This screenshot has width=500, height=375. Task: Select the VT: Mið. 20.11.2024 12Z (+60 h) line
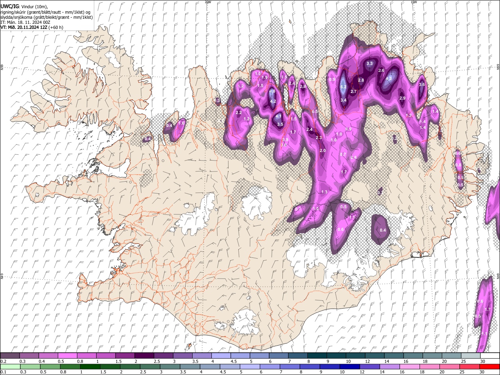tap(32, 27)
